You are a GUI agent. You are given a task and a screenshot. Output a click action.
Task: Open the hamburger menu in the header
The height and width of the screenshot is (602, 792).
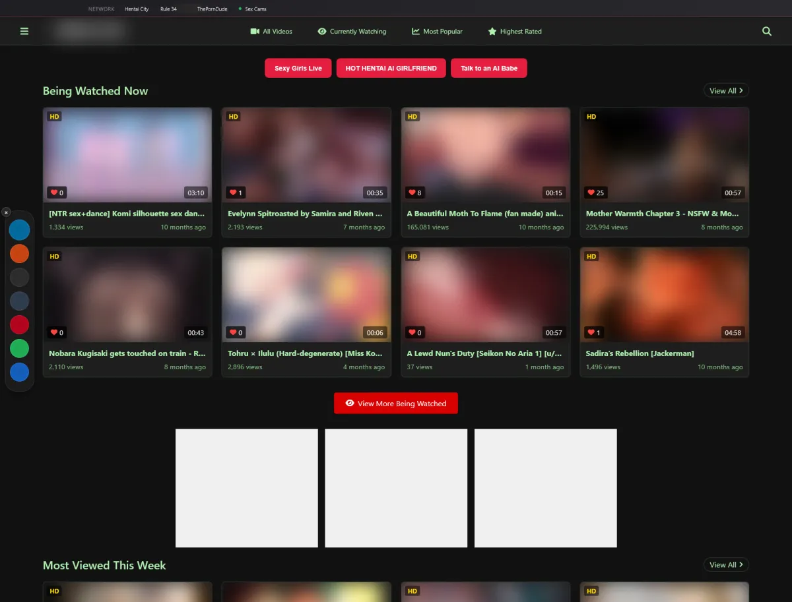pyautogui.click(x=24, y=31)
